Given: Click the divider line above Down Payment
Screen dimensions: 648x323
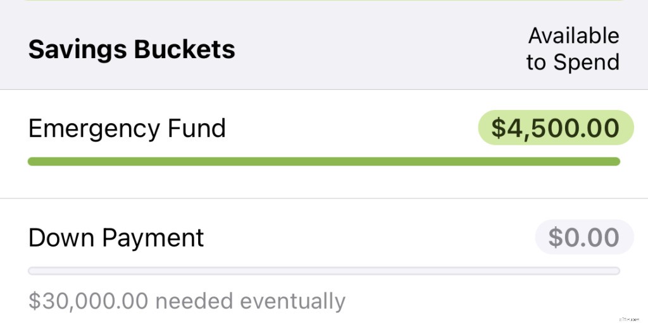Looking at the screenshot, I should pyautogui.click(x=323, y=198).
